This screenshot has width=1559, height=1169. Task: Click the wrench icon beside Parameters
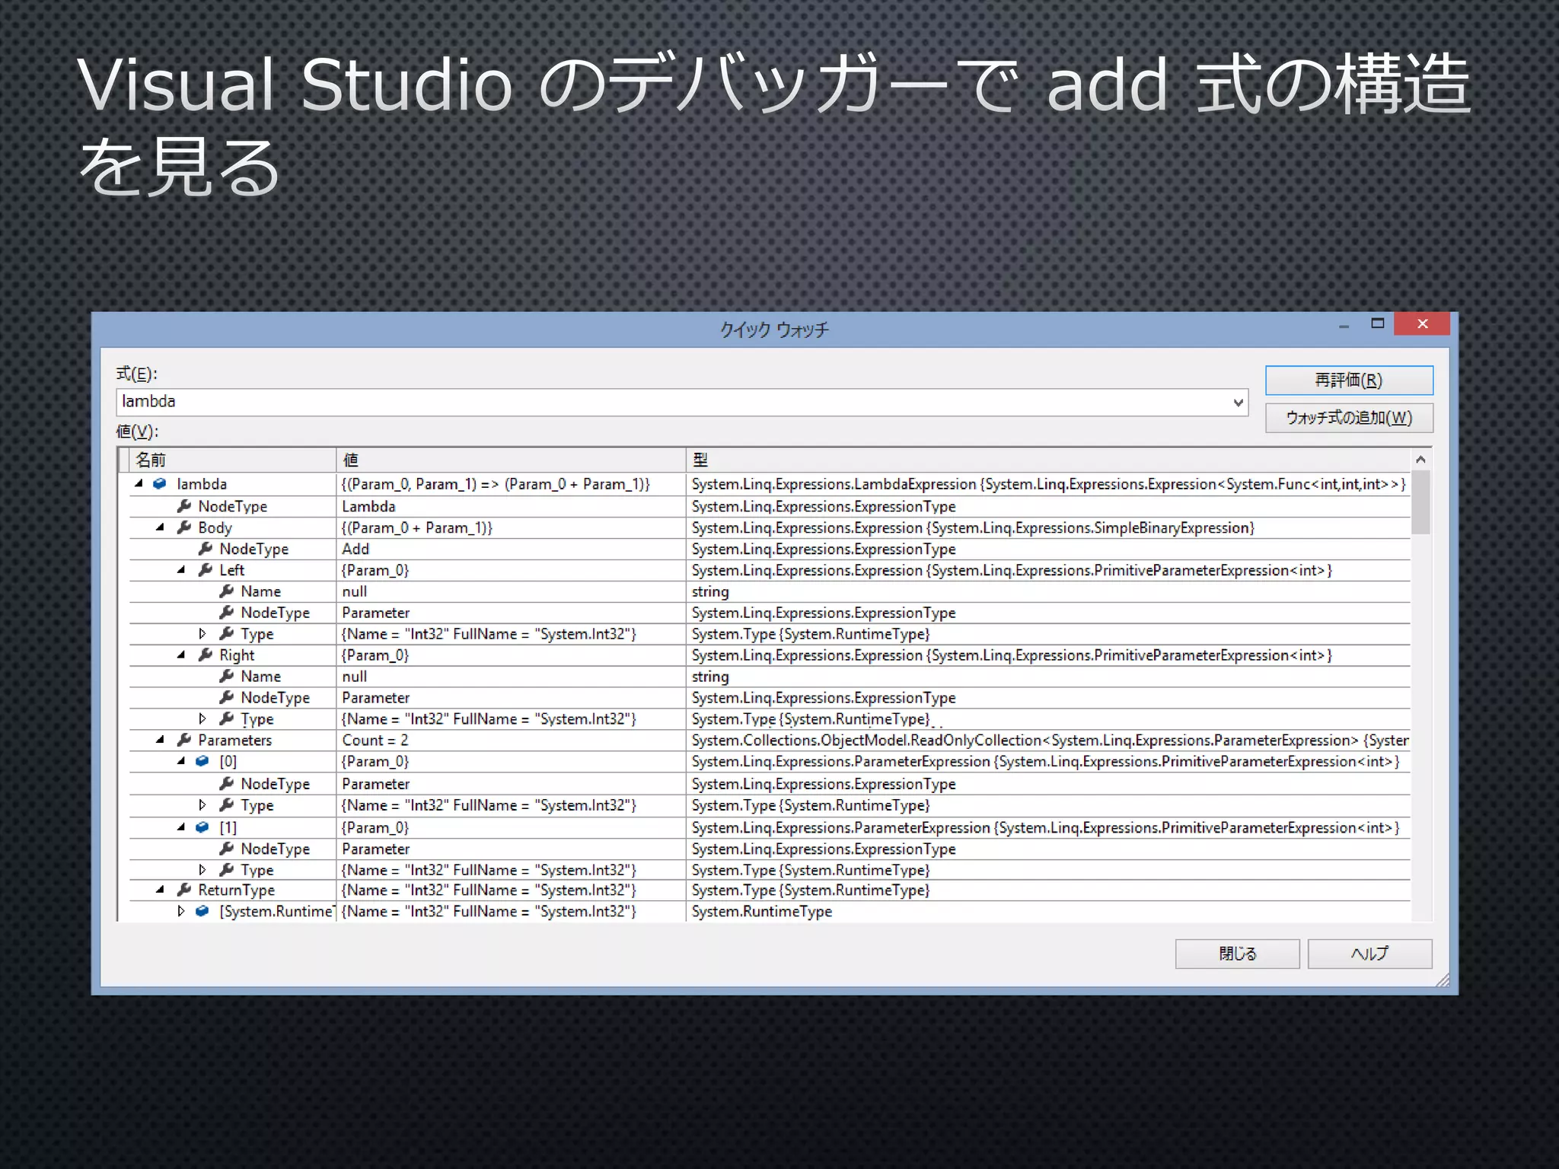click(x=184, y=740)
